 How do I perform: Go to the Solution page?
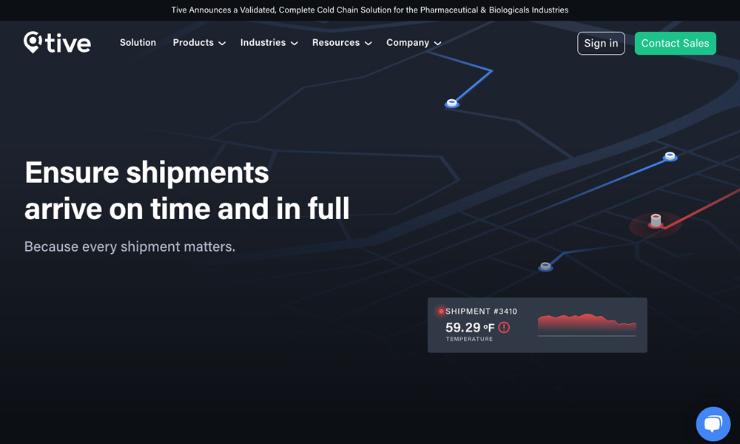pyautogui.click(x=138, y=43)
